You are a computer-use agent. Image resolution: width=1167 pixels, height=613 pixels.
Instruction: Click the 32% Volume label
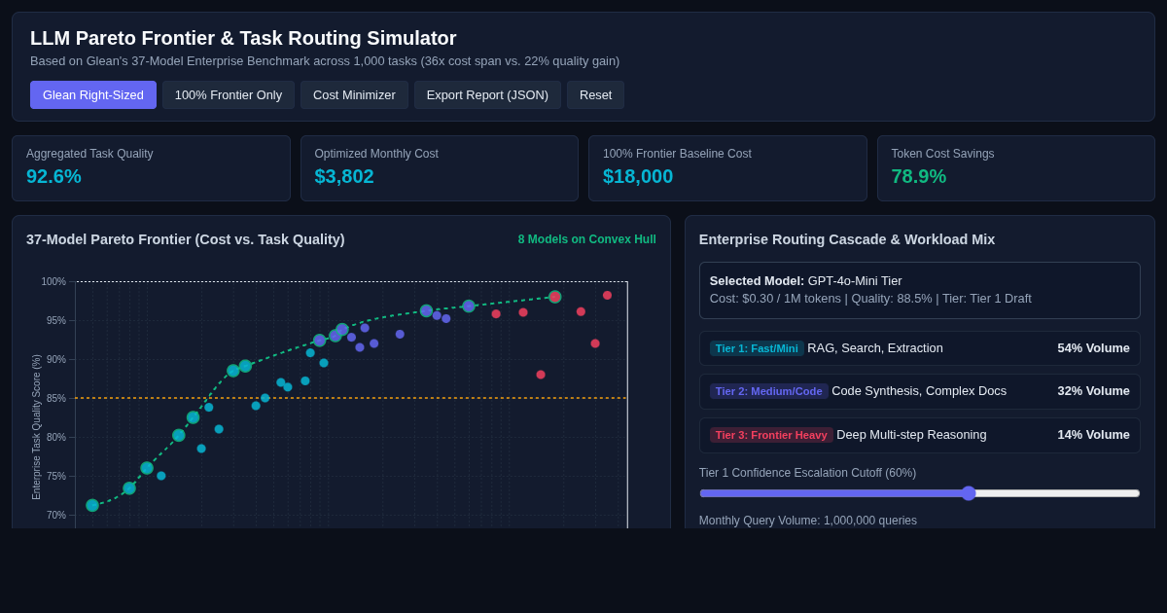coord(1093,391)
